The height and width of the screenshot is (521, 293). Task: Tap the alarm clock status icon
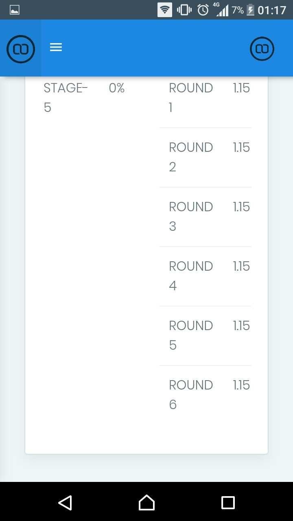203,10
